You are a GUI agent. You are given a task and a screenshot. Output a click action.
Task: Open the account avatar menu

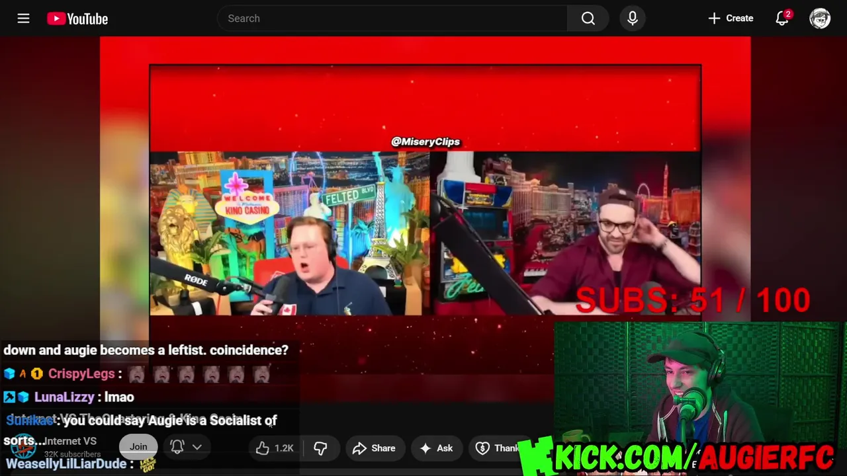click(820, 19)
